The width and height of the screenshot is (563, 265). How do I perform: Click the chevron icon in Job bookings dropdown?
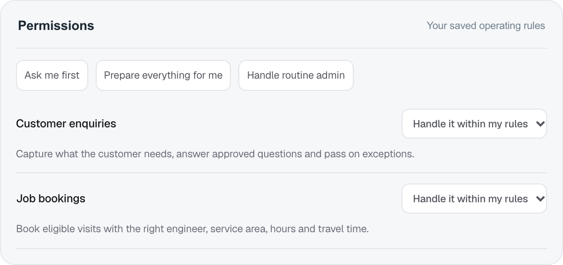pyautogui.click(x=540, y=199)
